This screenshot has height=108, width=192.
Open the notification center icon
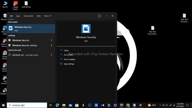[187, 105]
